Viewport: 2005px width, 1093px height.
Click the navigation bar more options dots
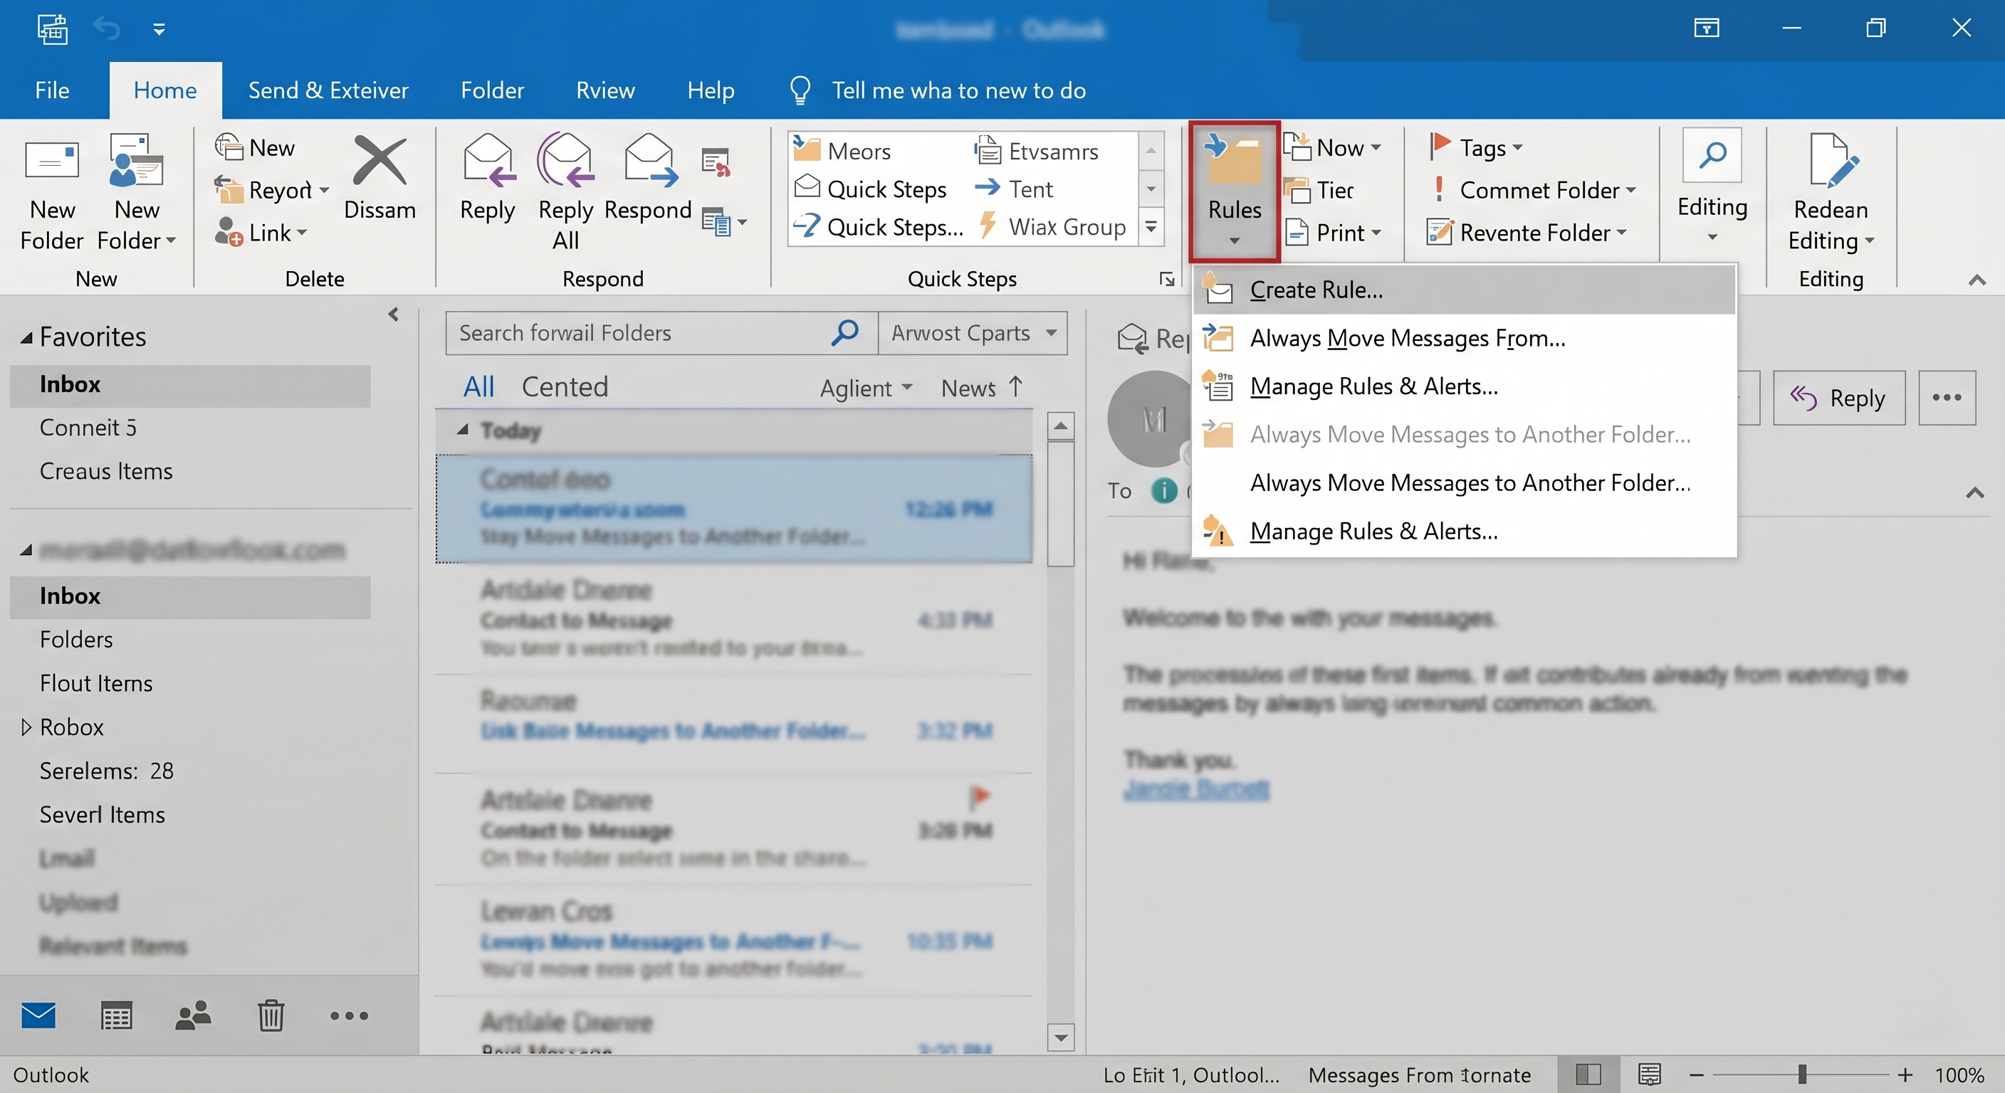(349, 1015)
